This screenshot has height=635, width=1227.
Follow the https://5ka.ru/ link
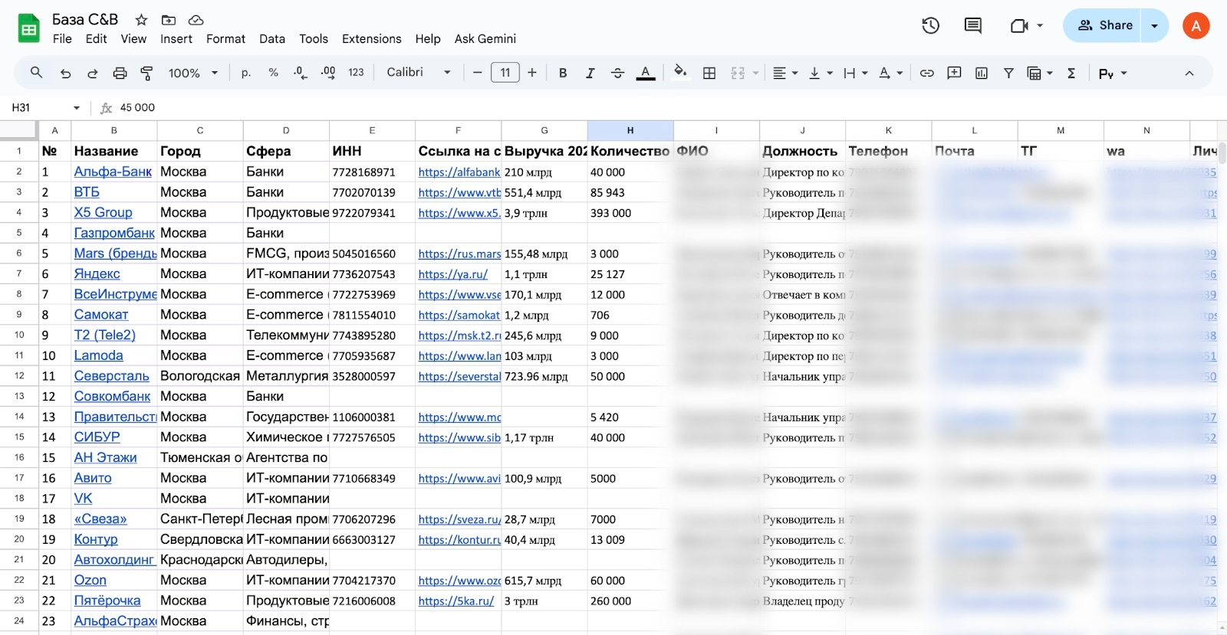(456, 601)
